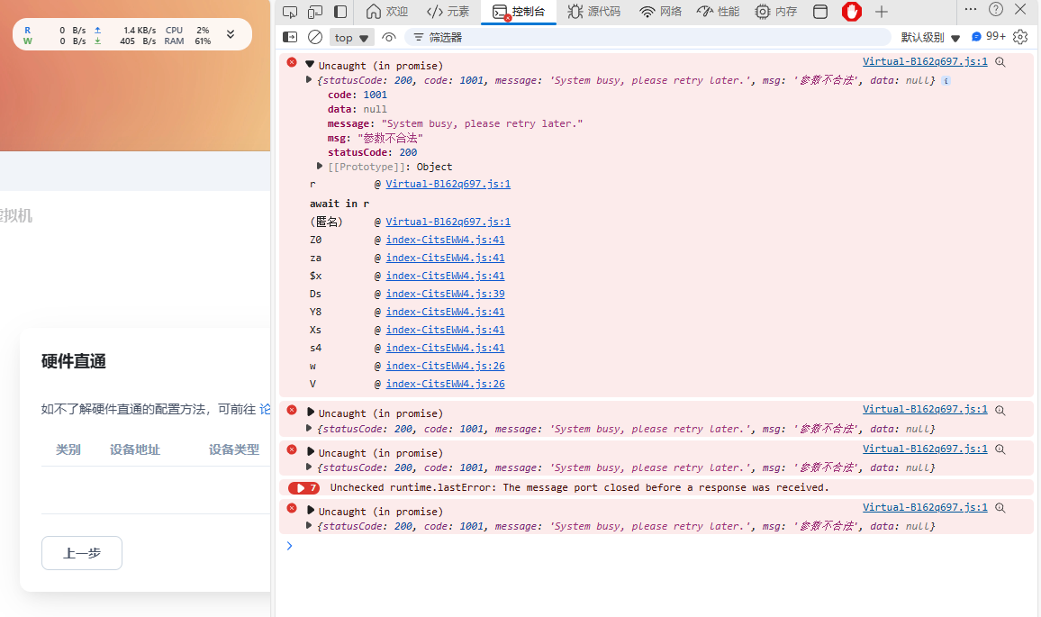Click magnifier icon beside third error source link
Screen dimensions: 1041x617
(x=1000, y=449)
